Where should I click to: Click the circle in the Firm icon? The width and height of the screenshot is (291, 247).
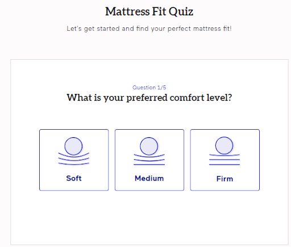pos(224,146)
